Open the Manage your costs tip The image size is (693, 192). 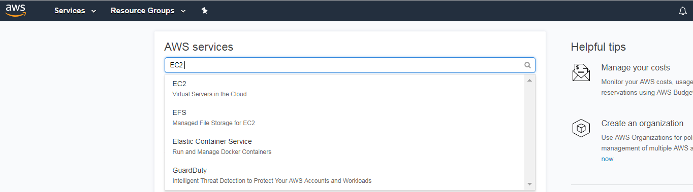click(x=635, y=67)
